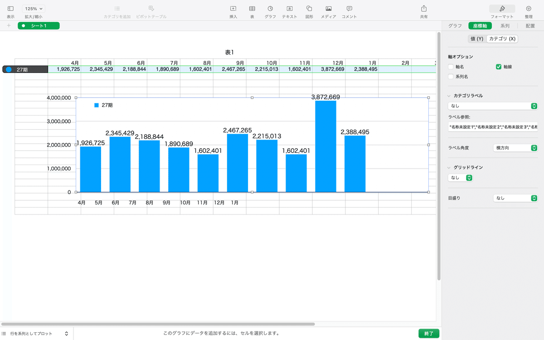The image size is (544, 340).
Task: Open the 挿入 insert menu
Action: 233,9
